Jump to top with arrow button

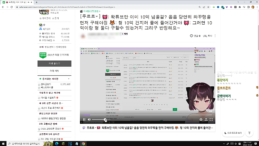249,133
